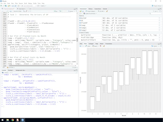Click Save All documents icon
The height and width of the screenshot is (122, 163).
tap(15, 6)
